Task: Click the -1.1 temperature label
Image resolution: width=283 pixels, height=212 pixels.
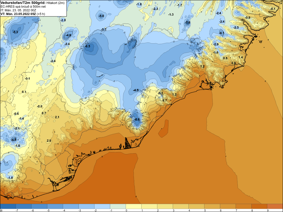Action: click(160, 93)
